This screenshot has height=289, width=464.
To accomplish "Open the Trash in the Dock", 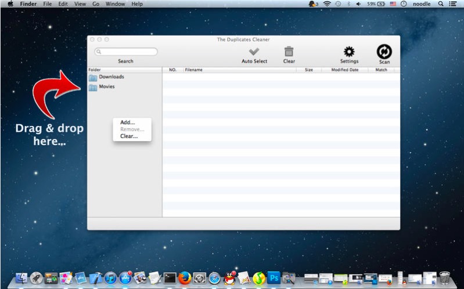I will 445,278.
